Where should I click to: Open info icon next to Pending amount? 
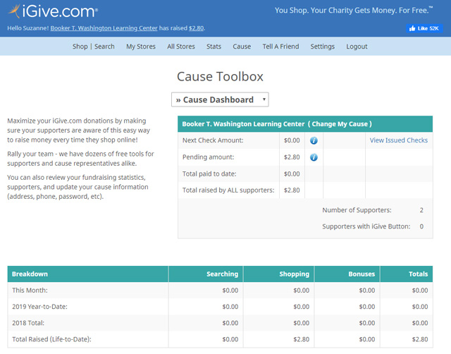click(314, 157)
